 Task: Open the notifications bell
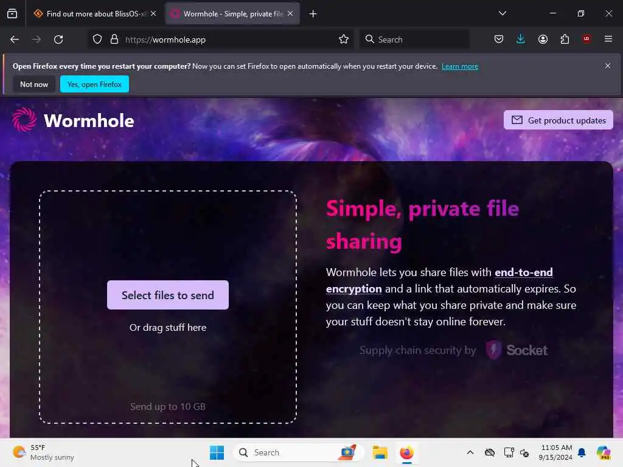(x=582, y=452)
